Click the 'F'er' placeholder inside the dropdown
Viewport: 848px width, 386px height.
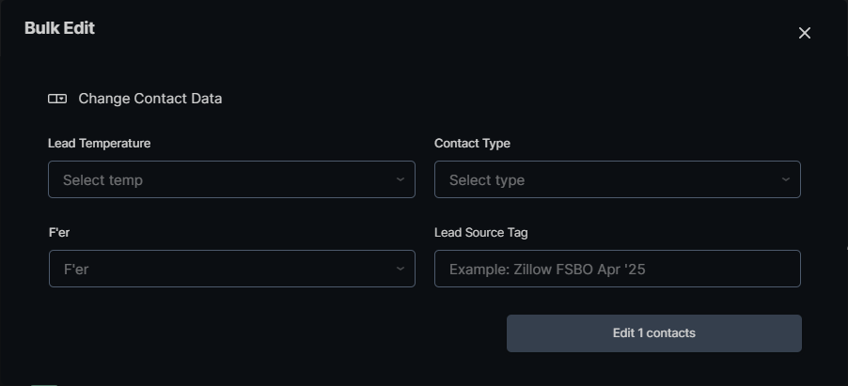(76, 270)
